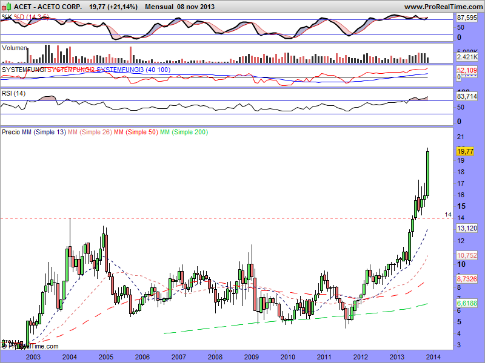Click the Volumen panel label

click(14, 48)
